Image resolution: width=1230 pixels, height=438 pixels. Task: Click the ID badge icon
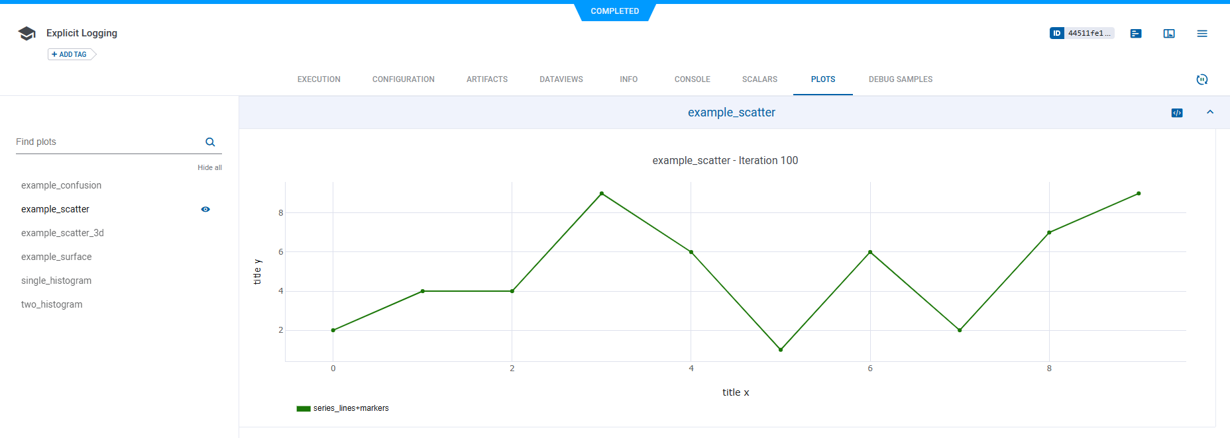point(1056,33)
